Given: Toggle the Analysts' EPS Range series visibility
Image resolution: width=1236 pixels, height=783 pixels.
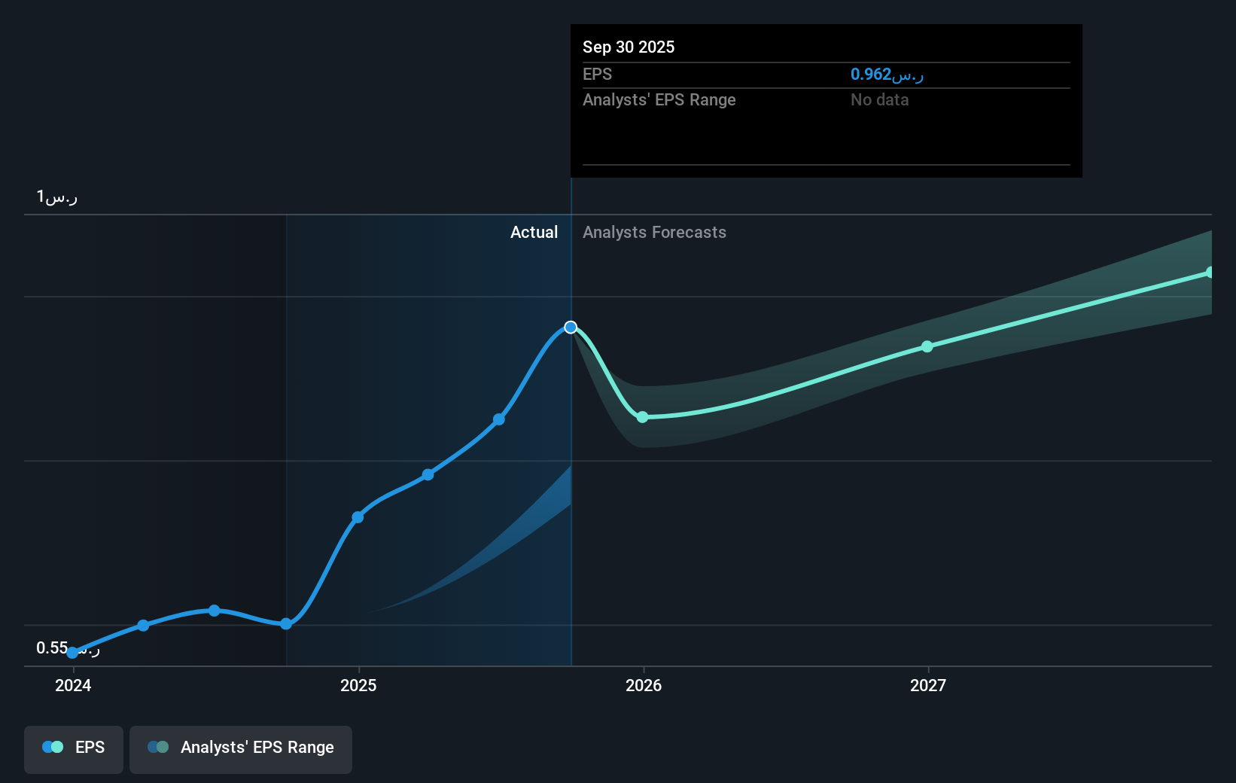Looking at the screenshot, I should [241, 748].
